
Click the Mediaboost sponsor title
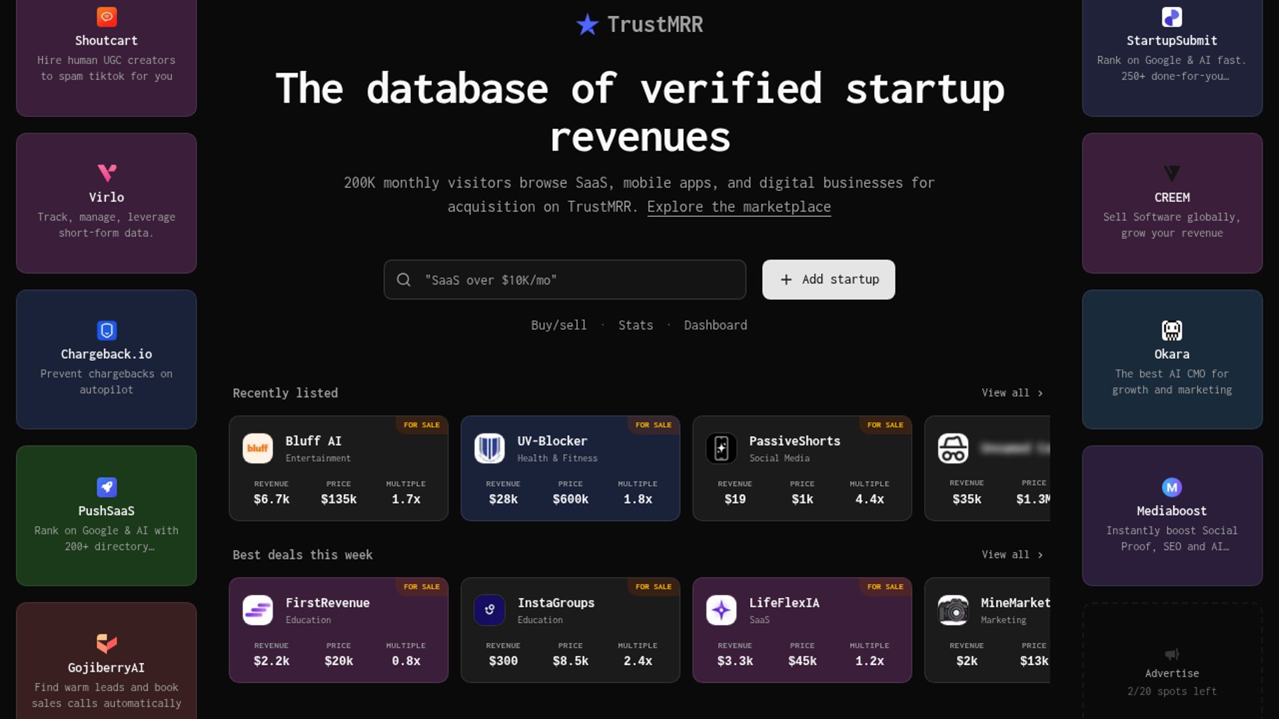[x=1172, y=511]
